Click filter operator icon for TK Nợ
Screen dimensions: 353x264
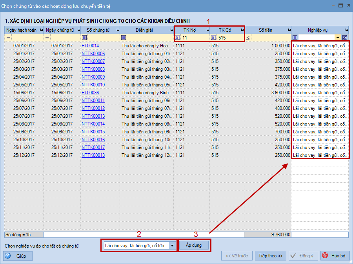pyautogui.click(x=177, y=38)
